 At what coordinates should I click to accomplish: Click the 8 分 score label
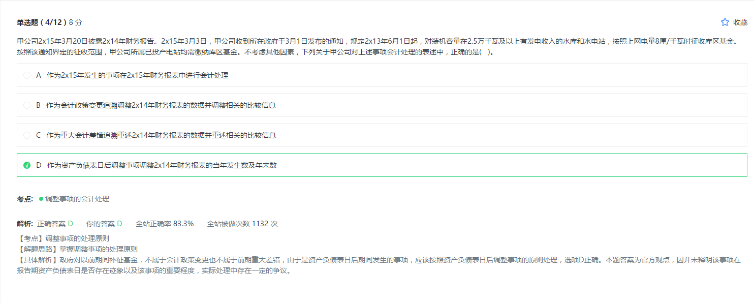point(75,22)
